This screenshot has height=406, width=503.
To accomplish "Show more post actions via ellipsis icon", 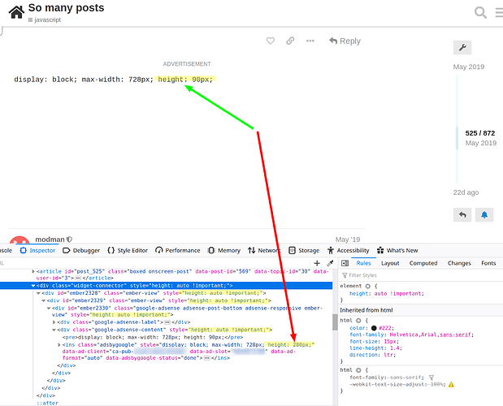I will pyautogui.click(x=310, y=41).
